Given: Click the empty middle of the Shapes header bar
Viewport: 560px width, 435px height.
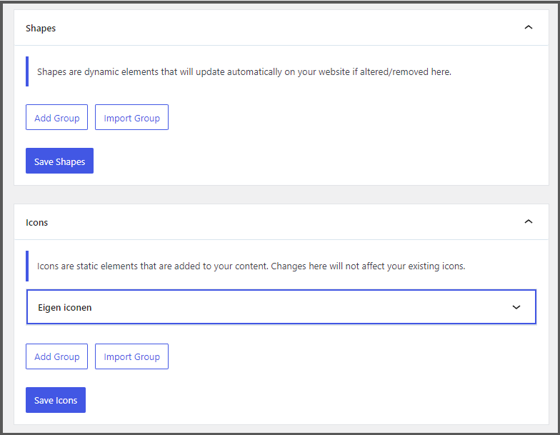Looking at the screenshot, I should pyautogui.click(x=286, y=28).
